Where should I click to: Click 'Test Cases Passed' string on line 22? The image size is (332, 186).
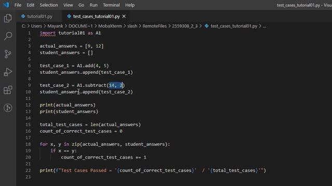(x=84, y=170)
